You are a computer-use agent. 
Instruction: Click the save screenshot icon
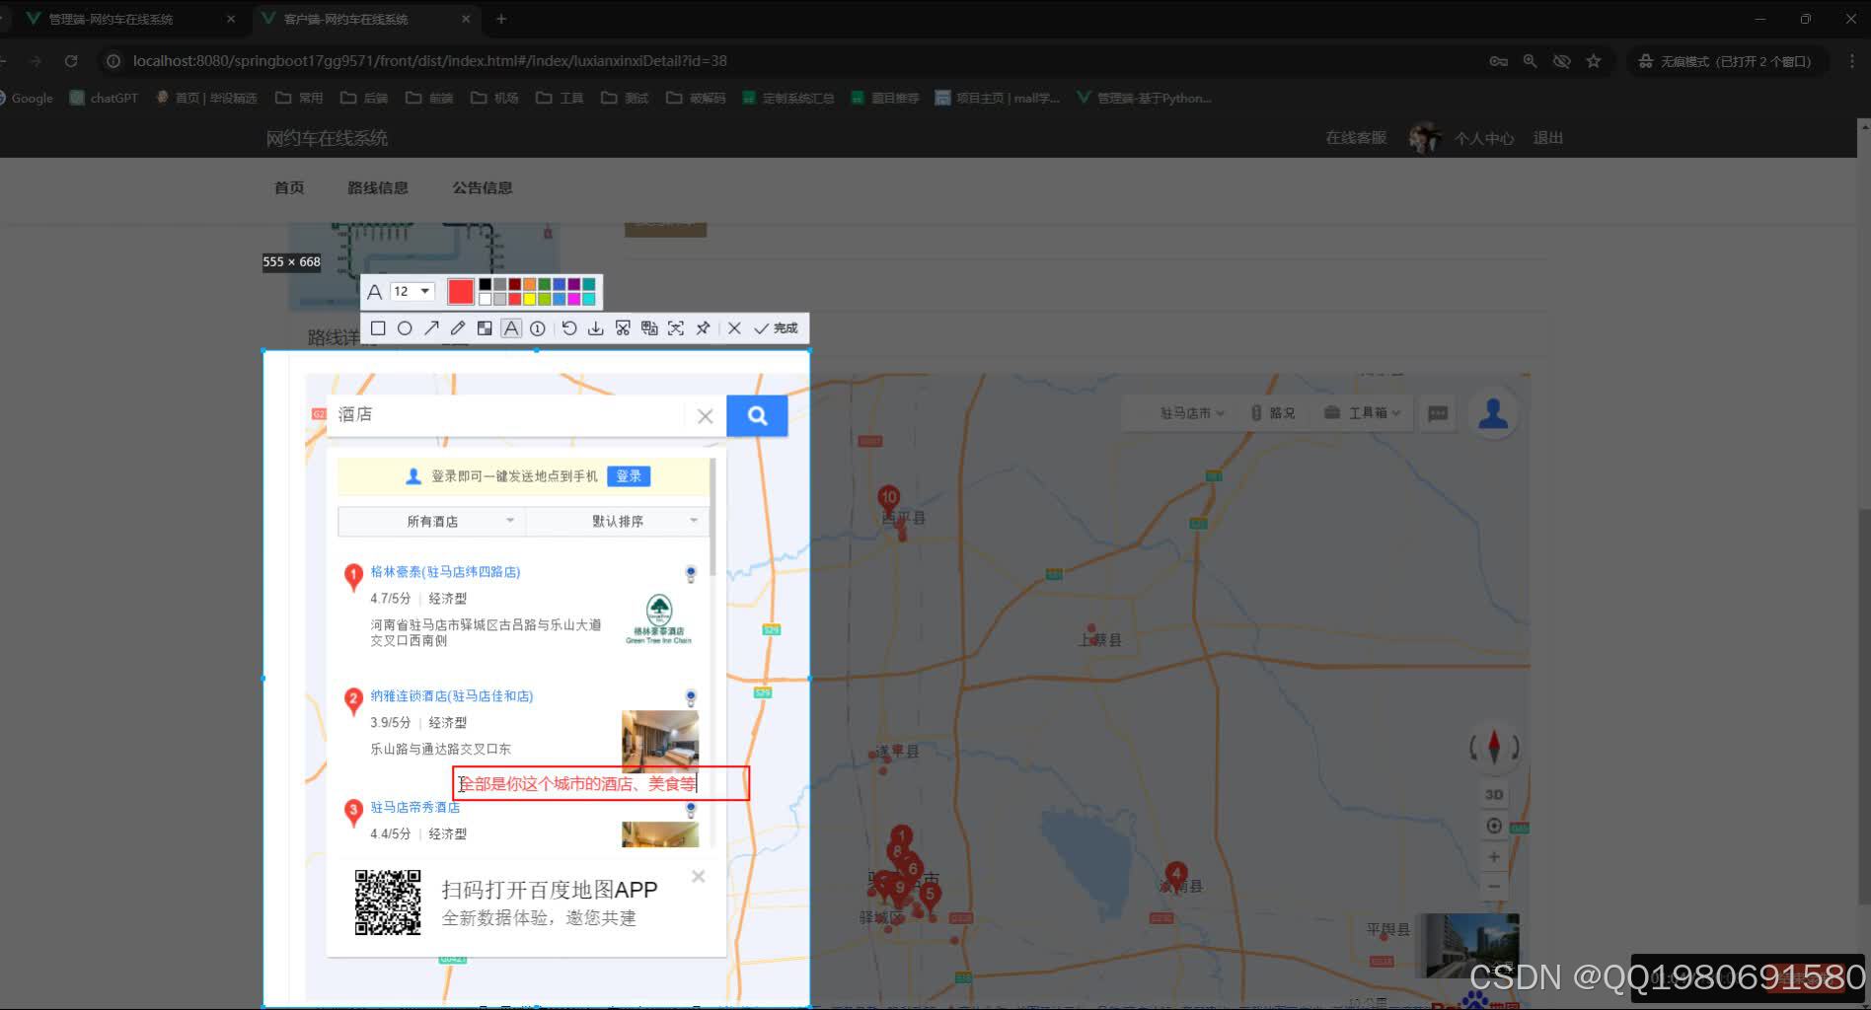pyautogui.click(x=596, y=327)
